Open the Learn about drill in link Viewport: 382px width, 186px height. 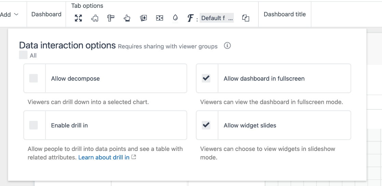pyautogui.click(x=104, y=157)
